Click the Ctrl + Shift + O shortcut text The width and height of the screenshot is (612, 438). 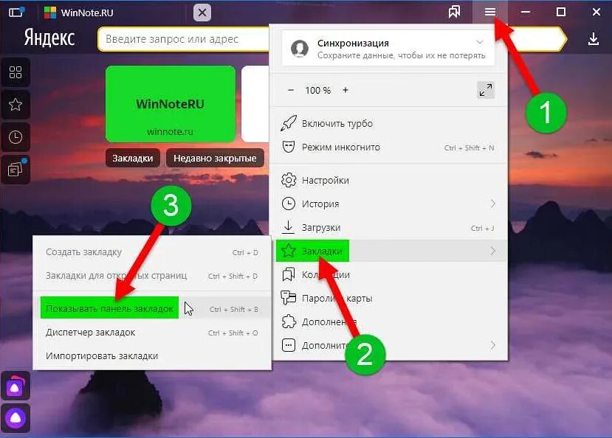point(233,333)
